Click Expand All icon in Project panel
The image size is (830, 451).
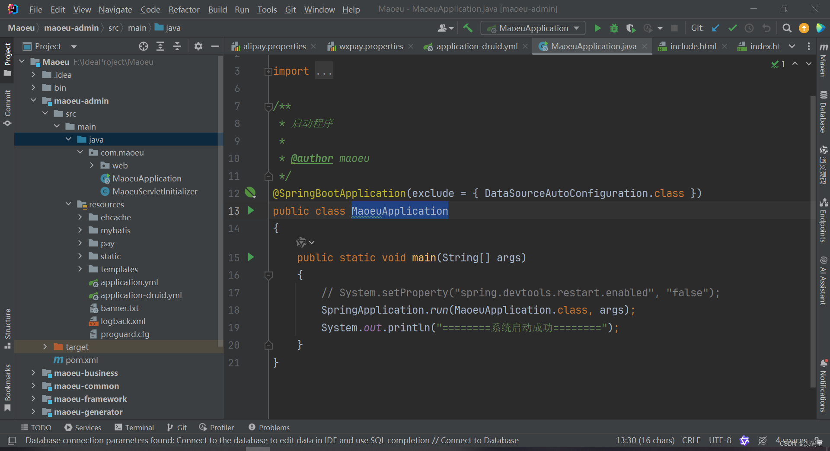tap(160, 46)
